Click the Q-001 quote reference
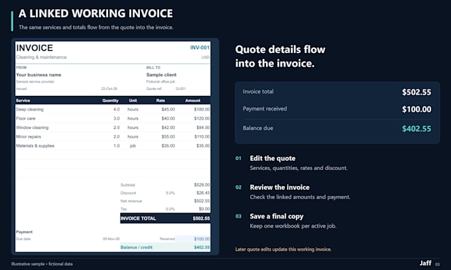The width and height of the screenshot is (451, 270). click(x=180, y=89)
